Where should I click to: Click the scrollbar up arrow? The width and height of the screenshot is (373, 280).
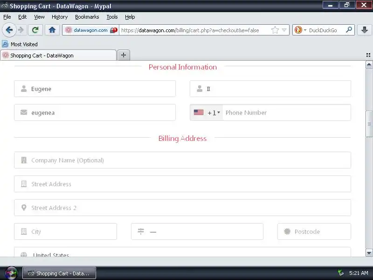(x=369, y=65)
